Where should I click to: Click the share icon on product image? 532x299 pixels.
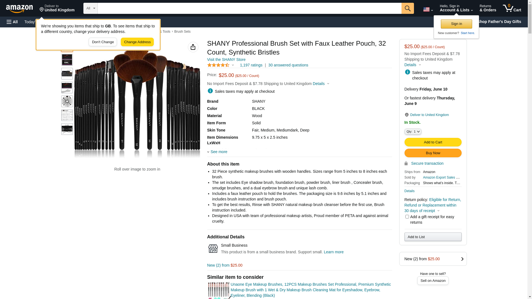pyautogui.click(x=193, y=47)
